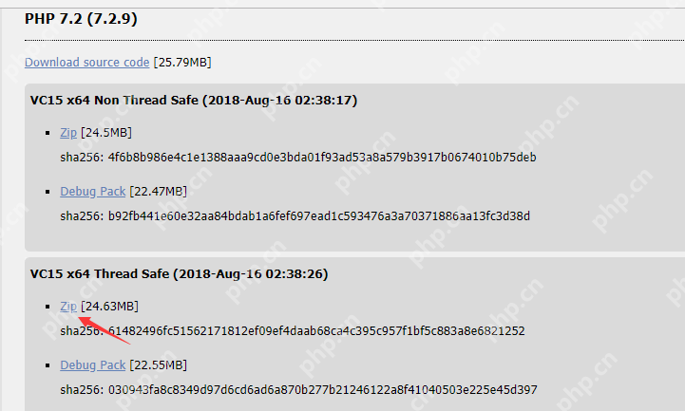The width and height of the screenshot is (685, 411).
Task: Download the Thread Safe Zip file
Action: pyautogui.click(x=68, y=307)
